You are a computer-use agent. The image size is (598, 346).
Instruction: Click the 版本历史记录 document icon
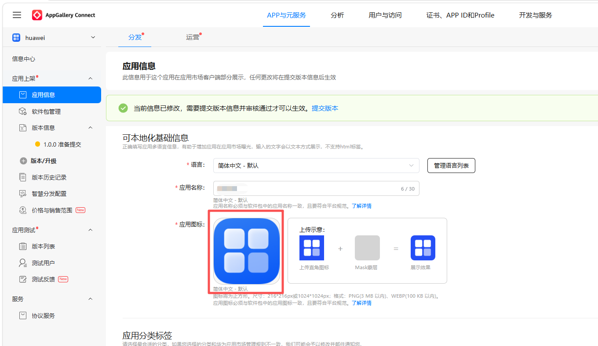[23, 177]
